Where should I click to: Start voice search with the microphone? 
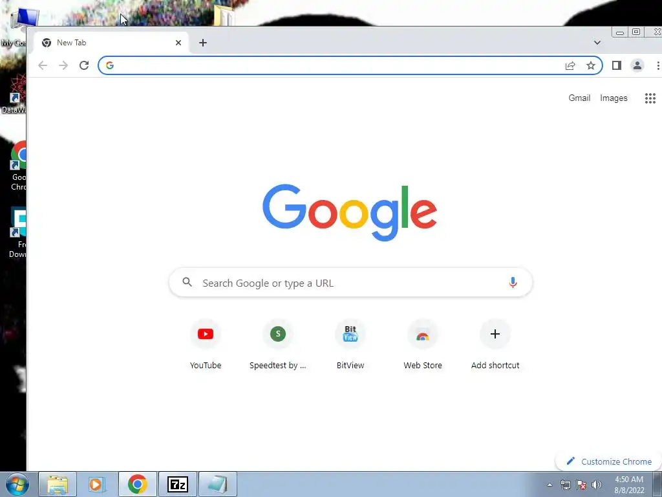pos(513,282)
